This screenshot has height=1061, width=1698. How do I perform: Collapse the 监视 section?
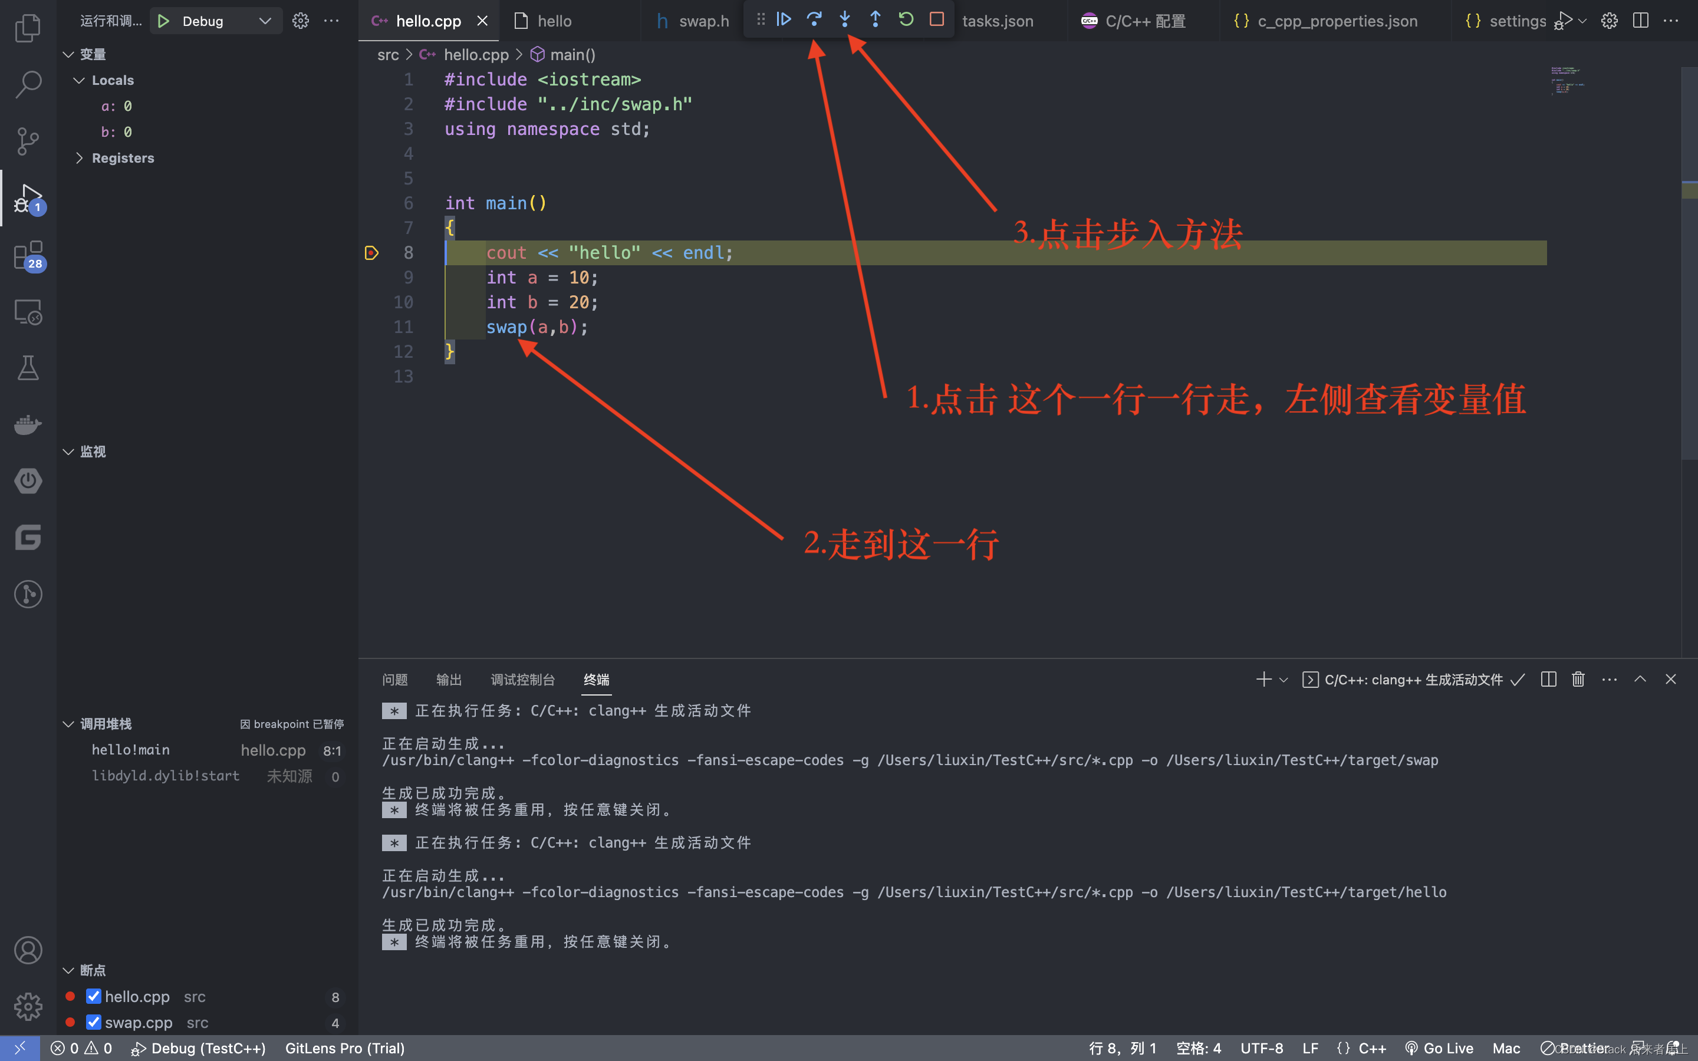pos(68,451)
